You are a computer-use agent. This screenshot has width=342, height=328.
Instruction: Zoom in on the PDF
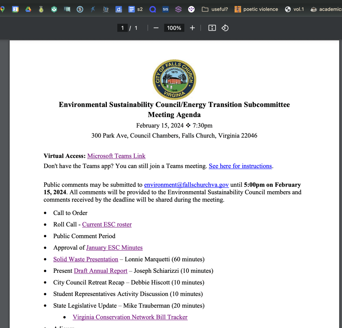click(192, 28)
